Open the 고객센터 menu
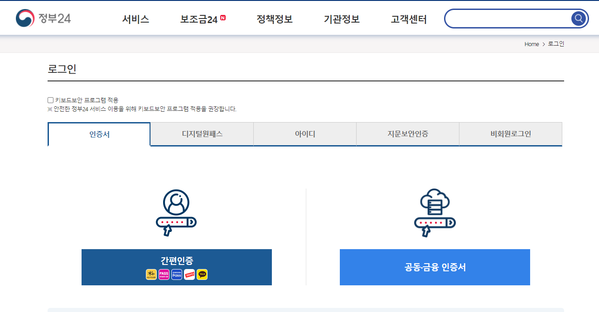 [409, 19]
